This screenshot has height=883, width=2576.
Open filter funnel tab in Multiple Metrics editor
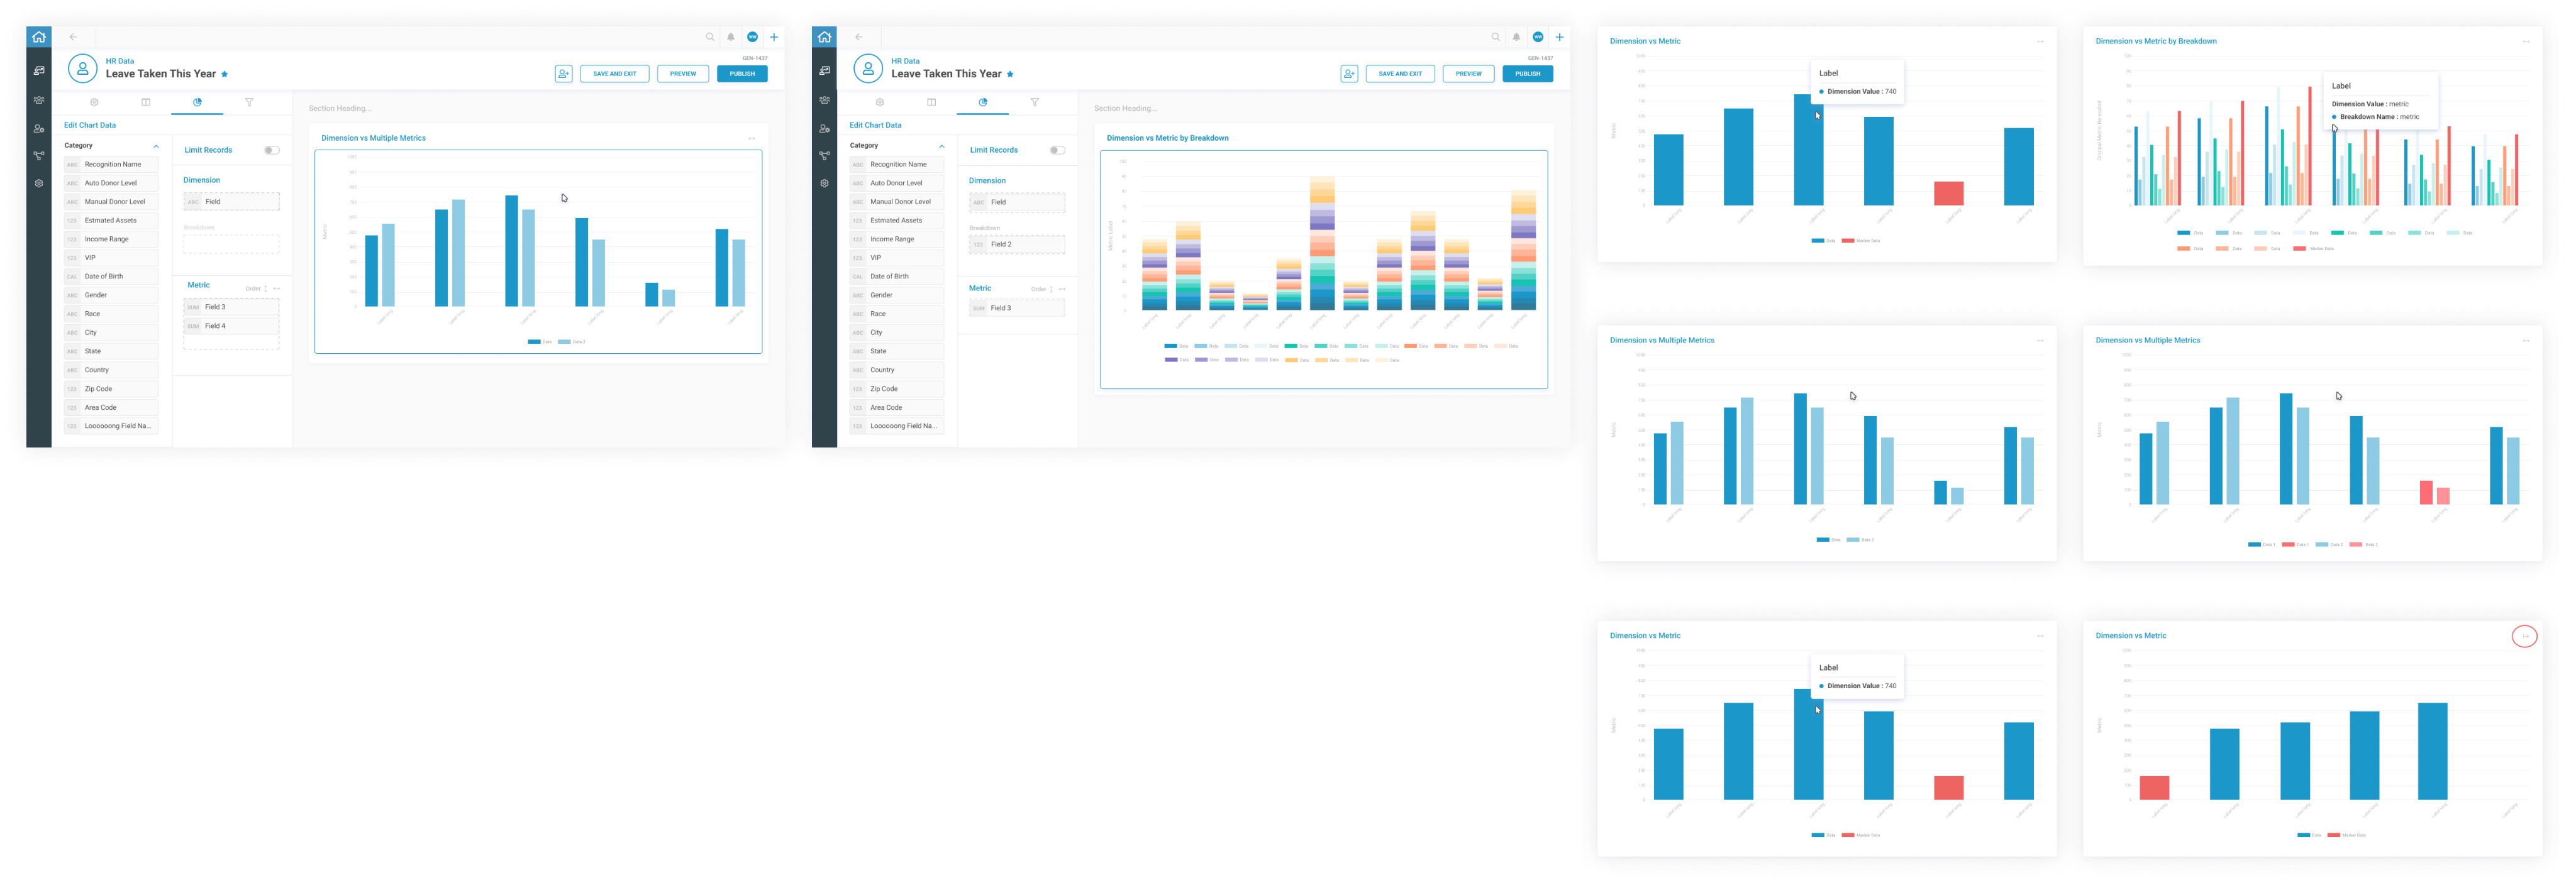[x=249, y=102]
